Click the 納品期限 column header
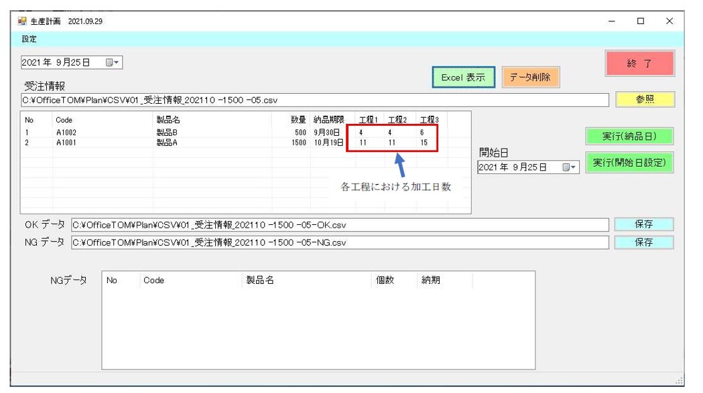This screenshot has width=703, height=393. click(328, 120)
